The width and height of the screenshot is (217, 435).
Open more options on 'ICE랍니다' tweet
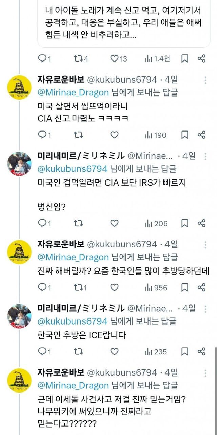(205, 309)
